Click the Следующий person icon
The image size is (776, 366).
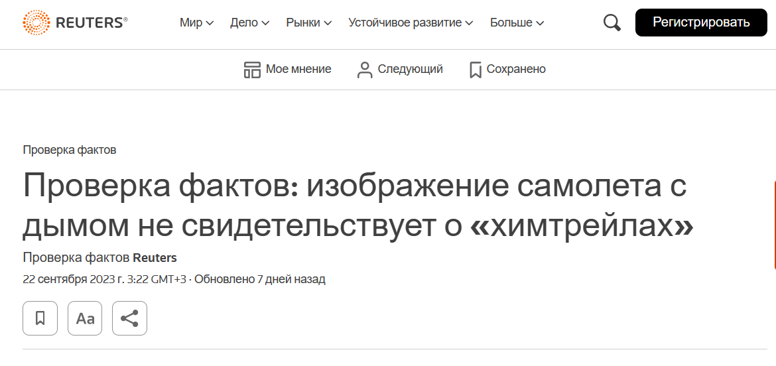click(365, 70)
